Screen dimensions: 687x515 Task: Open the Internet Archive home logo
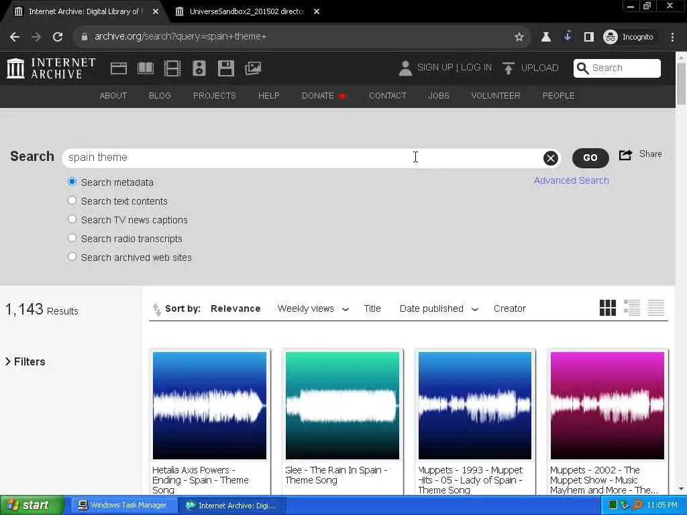[51, 68]
